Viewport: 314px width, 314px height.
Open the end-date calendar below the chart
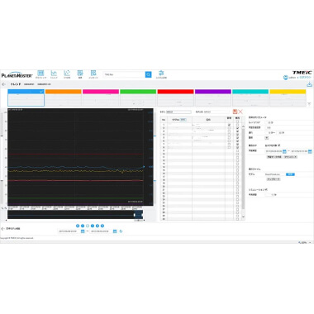(115, 231)
